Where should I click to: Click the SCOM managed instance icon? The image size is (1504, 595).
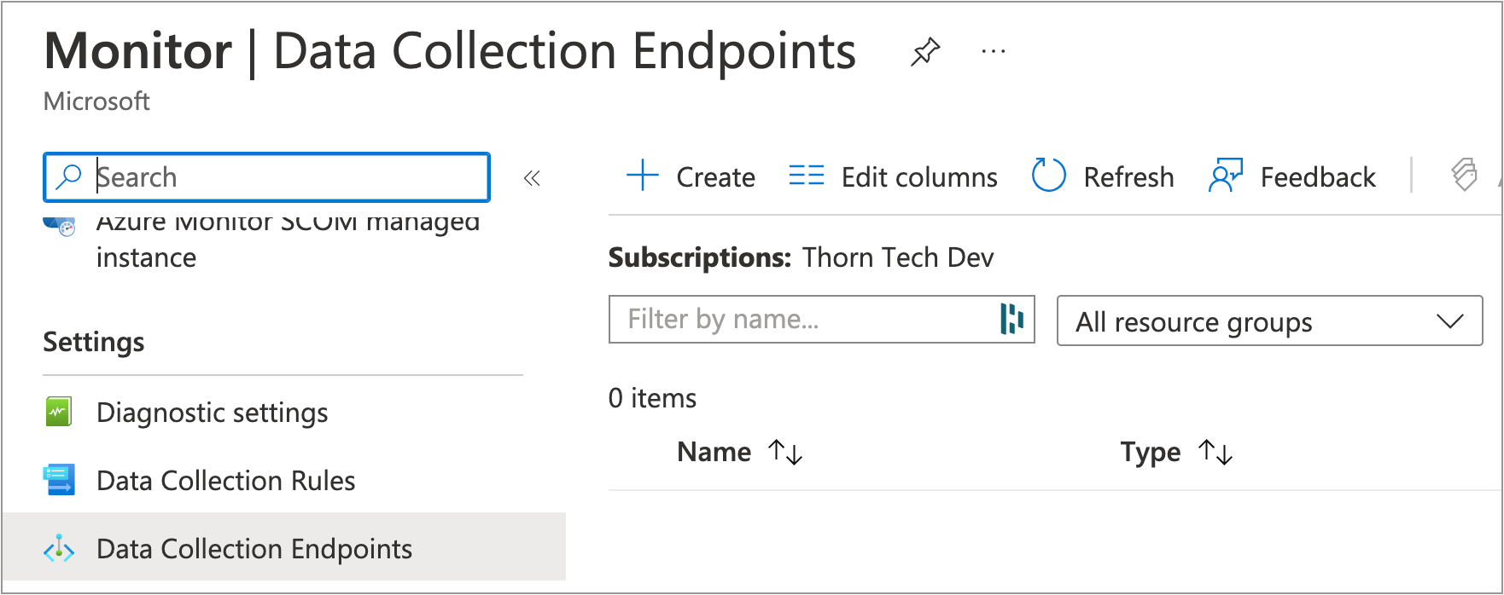coord(60,226)
